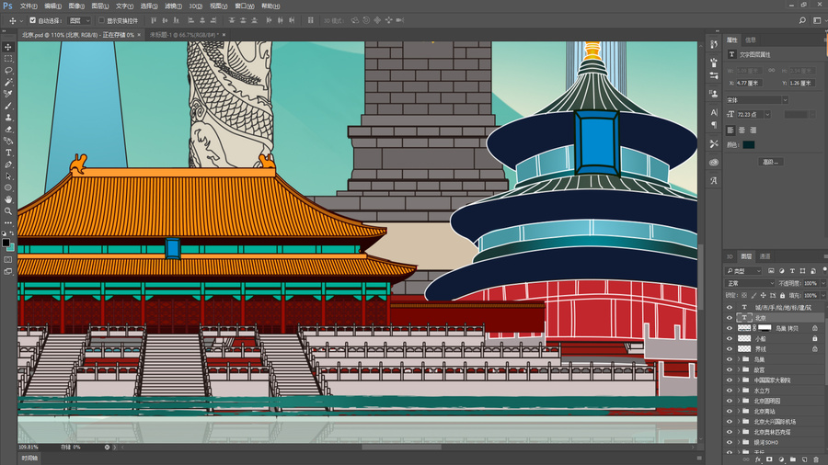Image resolution: width=828 pixels, height=465 pixels.
Task: Open the search magnifier at top right
Action: (802, 20)
